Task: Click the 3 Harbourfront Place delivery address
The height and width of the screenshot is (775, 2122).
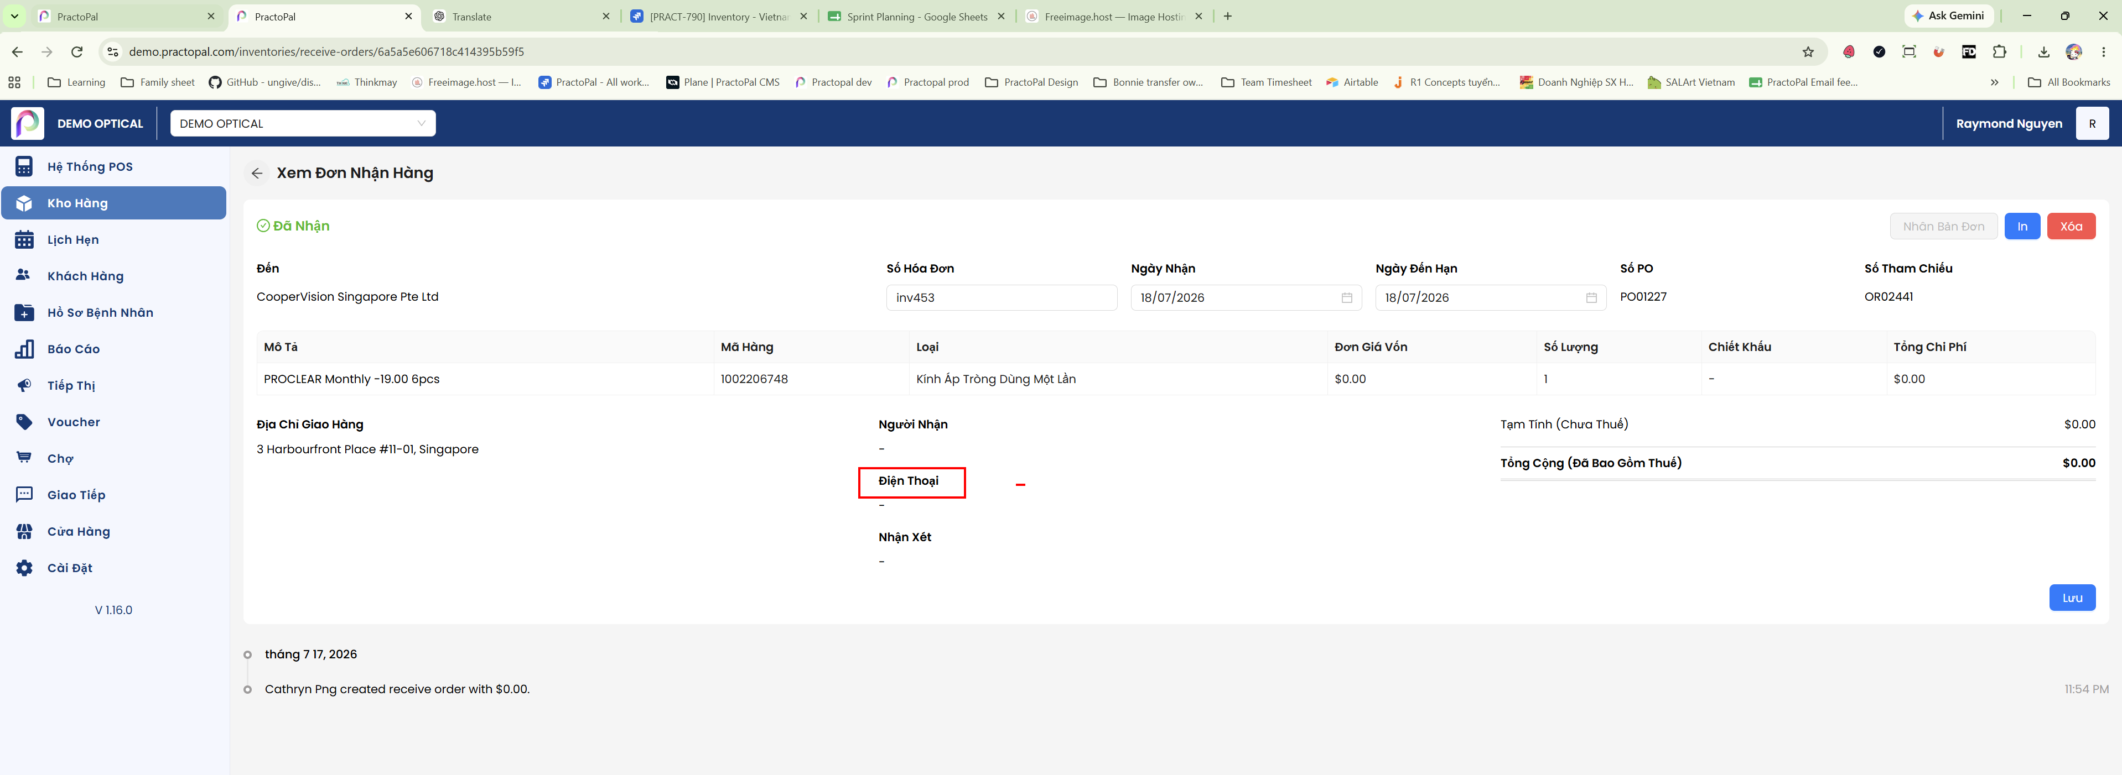Action: (x=367, y=449)
